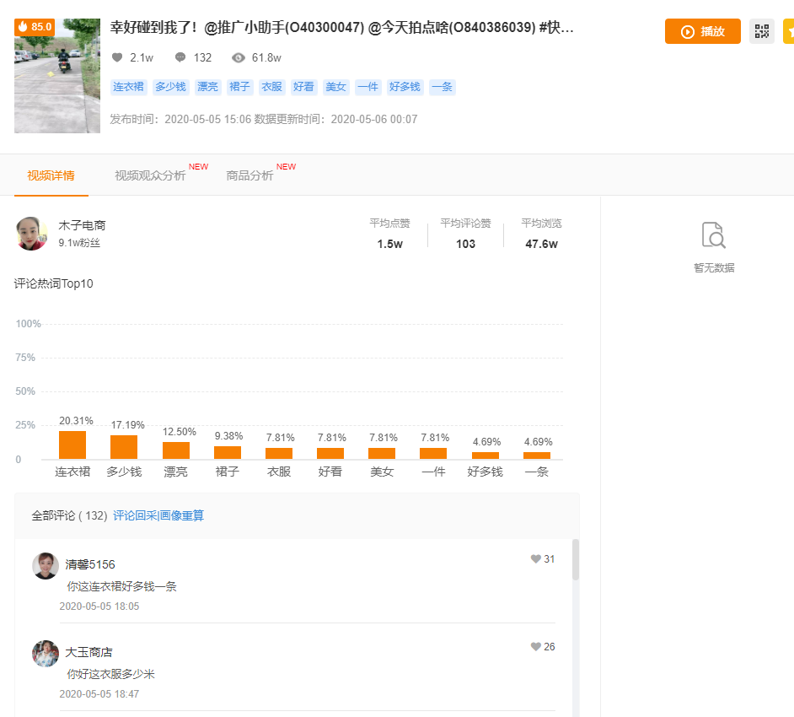Screen dimensions: 794x717
Task: Click the flame score badge 85.0
Action: click(35, 27)
